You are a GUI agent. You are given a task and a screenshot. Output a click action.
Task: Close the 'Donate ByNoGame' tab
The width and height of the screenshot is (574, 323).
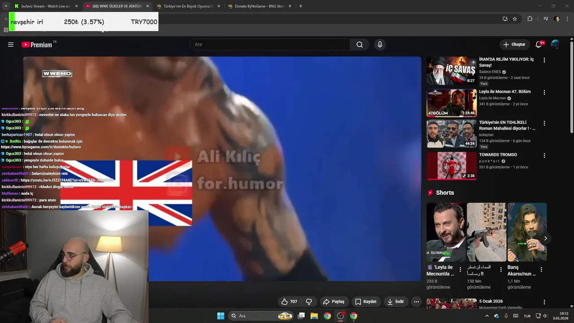(290, 6)
